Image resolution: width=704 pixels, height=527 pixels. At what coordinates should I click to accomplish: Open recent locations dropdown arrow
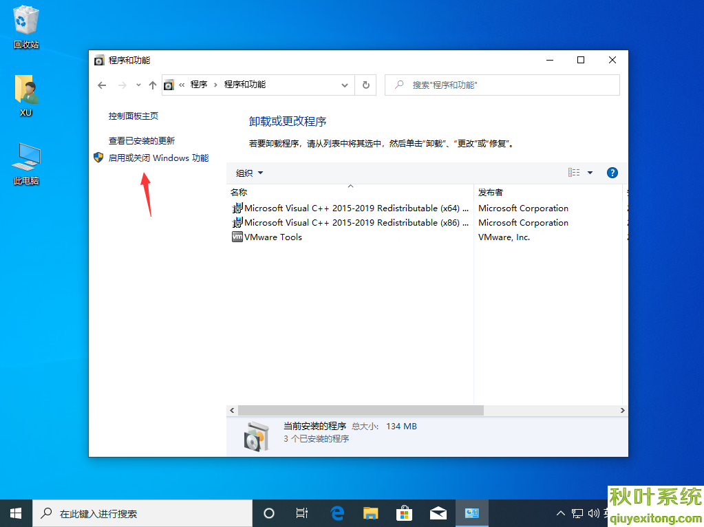138,85
